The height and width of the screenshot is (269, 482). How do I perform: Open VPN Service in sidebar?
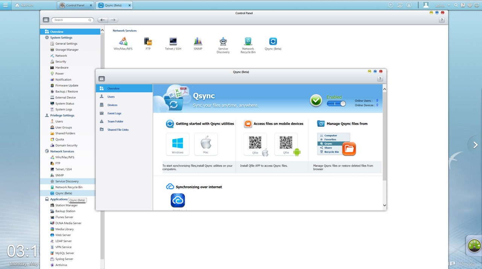click(x=63, y=247)
